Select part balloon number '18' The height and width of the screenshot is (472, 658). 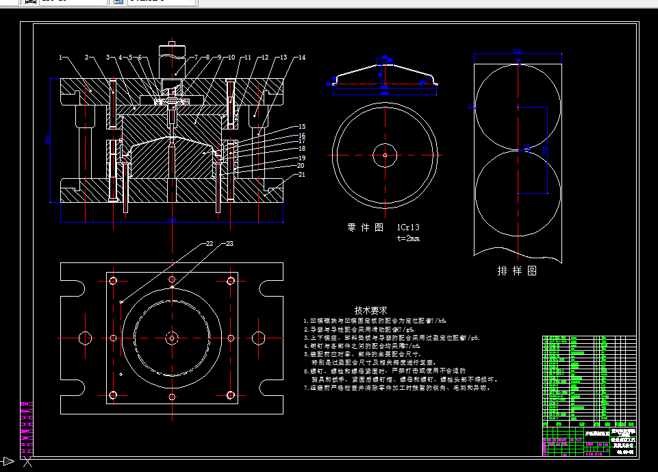coord(302,148)
